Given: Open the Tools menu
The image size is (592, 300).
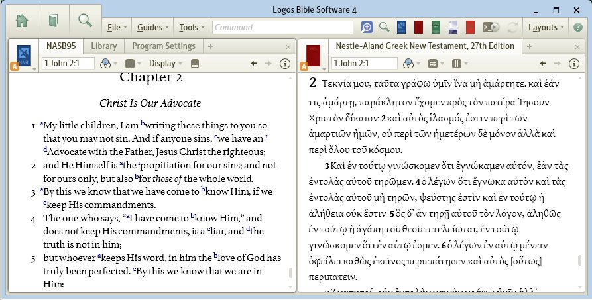Looking at the screenshot, I should point(192,28).
